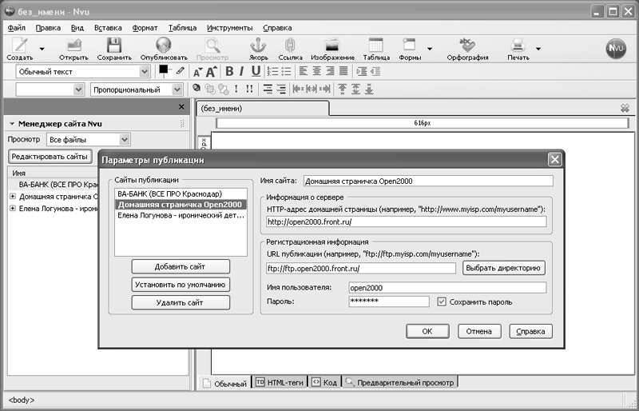Click the Сохранить (Save) floppy icon
Image resolution: width=639 pixels, height=411 pixels.
point(114,46)
